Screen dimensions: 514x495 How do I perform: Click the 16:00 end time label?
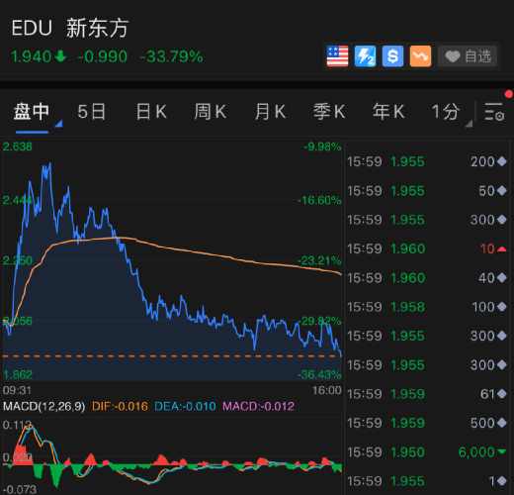(x=327, y=390)
